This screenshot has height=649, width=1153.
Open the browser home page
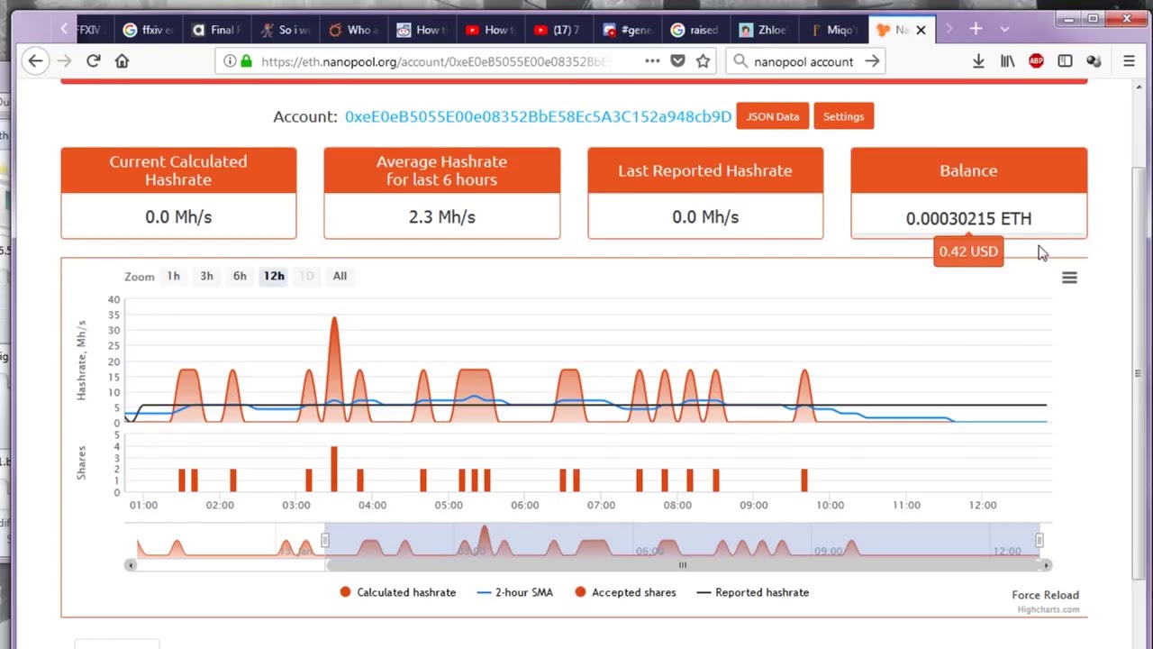click(x=122, y=61)
